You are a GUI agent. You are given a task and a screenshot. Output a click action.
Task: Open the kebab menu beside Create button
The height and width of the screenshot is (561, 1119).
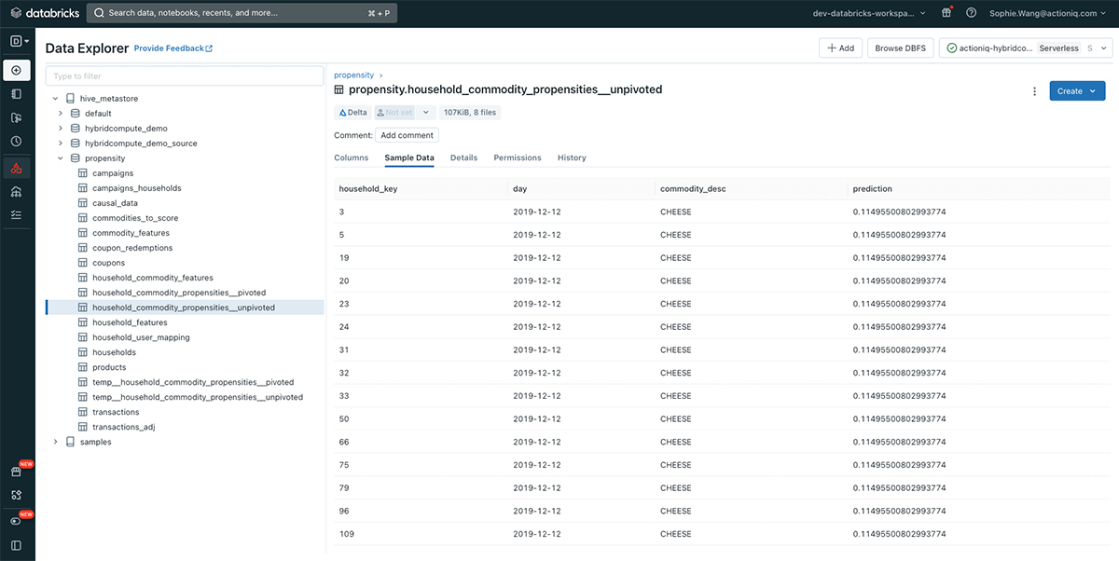click(1034, 91)
